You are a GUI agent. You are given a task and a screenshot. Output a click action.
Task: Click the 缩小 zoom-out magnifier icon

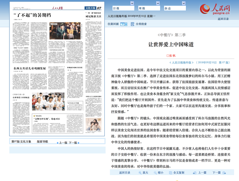coord(155,173)
